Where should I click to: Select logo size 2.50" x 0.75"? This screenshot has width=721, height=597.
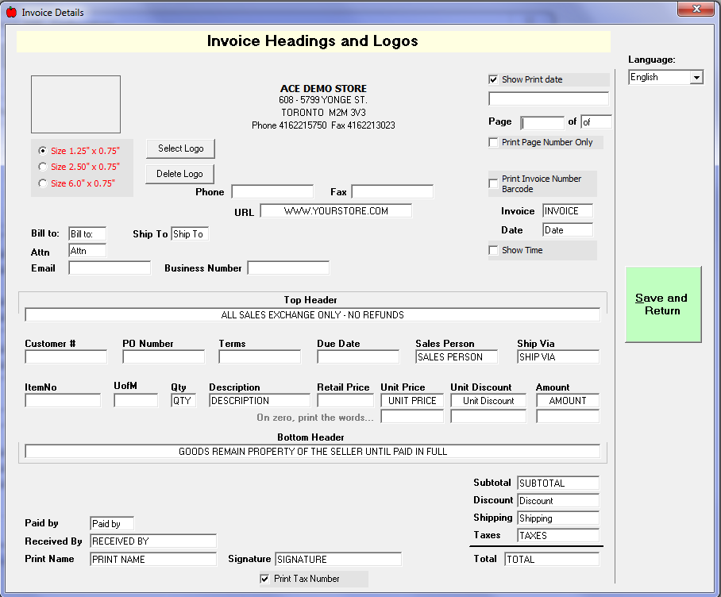(43, 167)
